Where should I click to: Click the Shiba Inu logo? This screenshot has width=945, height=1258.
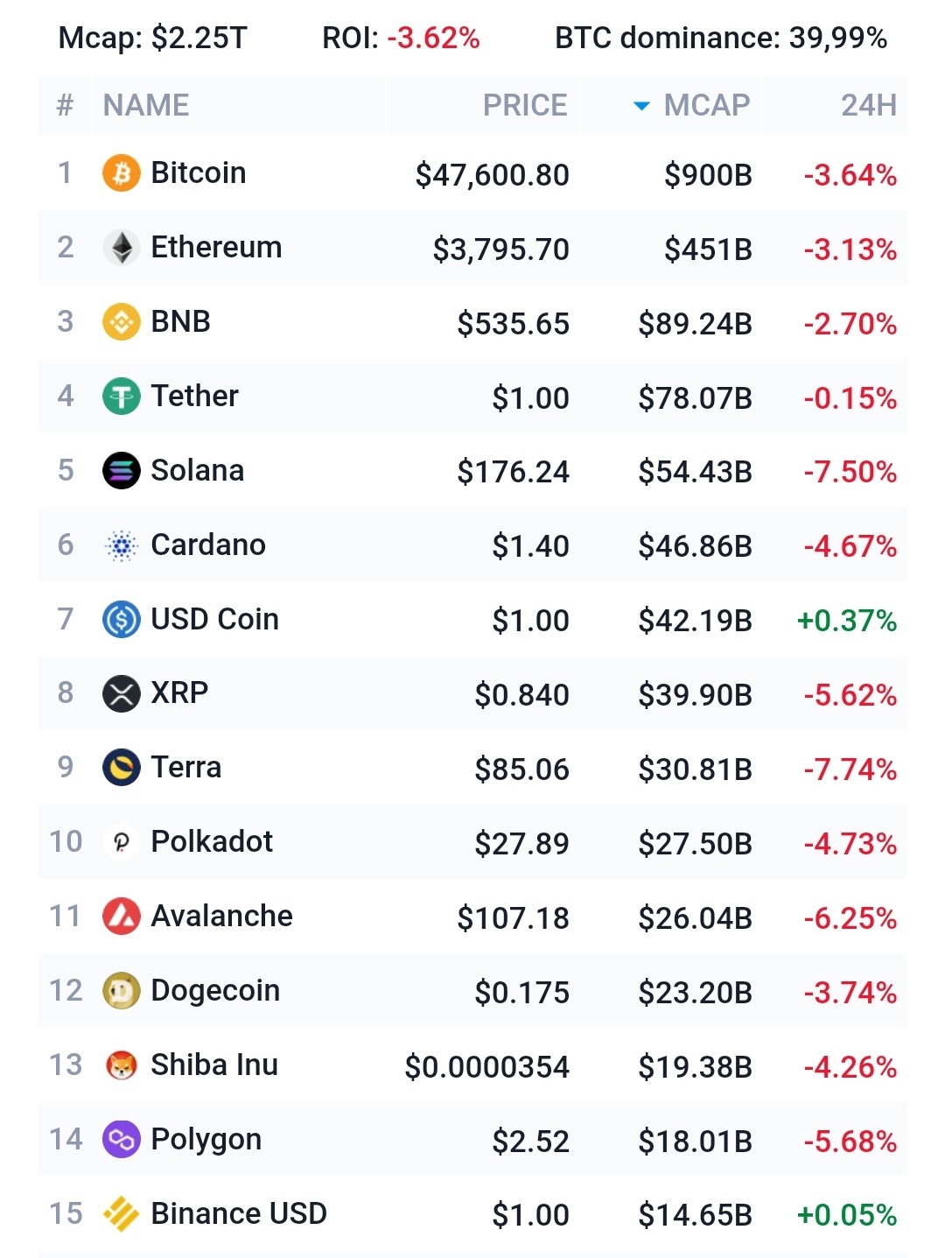pos(122,1065)
